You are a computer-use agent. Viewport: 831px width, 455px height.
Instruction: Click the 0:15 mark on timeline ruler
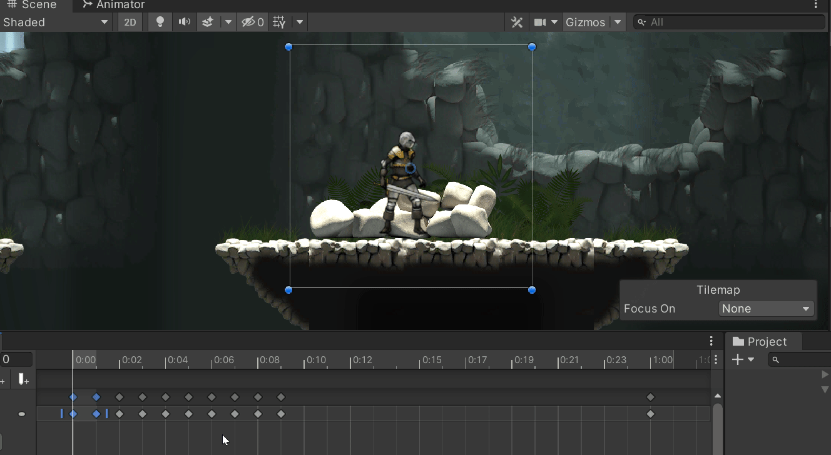click(x=432, y=360)
